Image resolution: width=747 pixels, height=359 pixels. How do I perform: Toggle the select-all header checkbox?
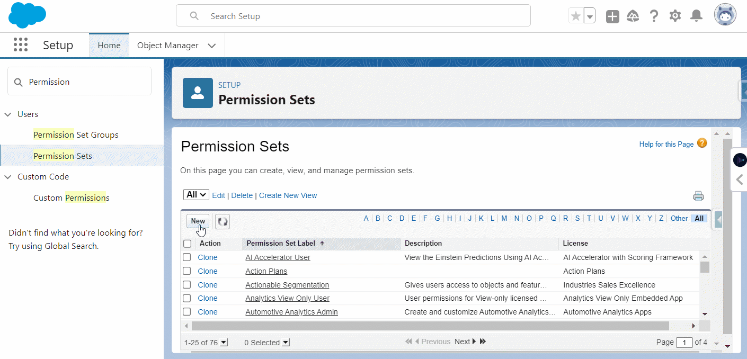click(187, 244)
